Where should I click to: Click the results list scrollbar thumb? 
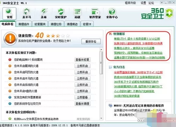(101, 63)
